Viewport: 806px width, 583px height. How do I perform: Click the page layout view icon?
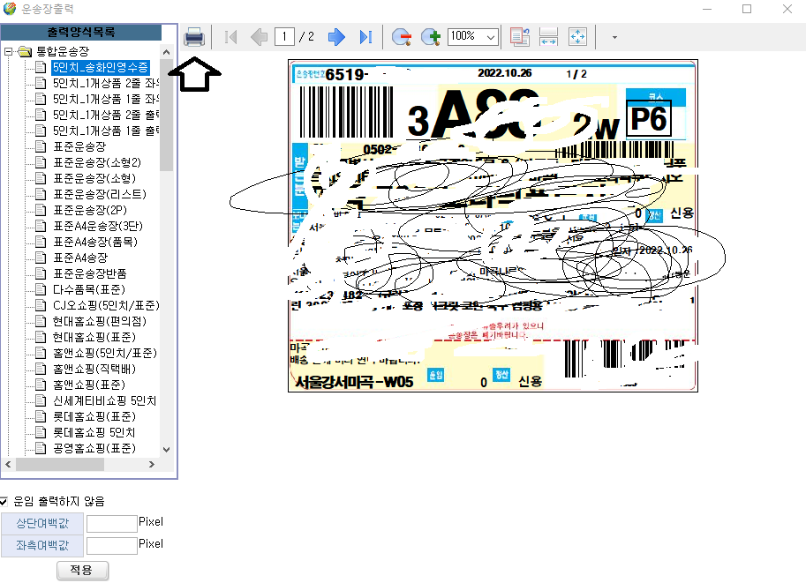tap(520, 37)
